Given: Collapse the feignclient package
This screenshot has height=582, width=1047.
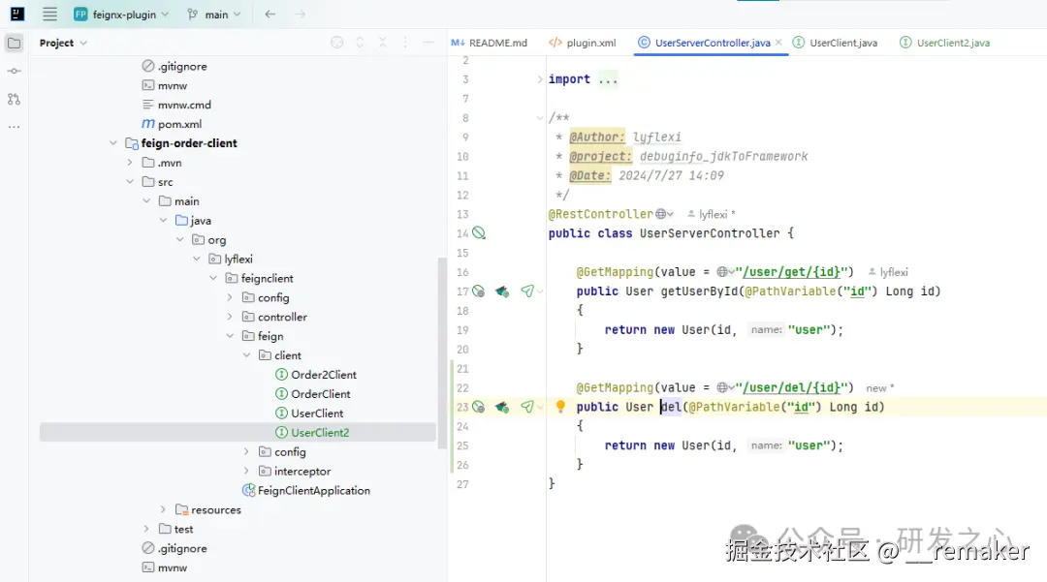Looking at the screenshot, I should coord(213,279).
